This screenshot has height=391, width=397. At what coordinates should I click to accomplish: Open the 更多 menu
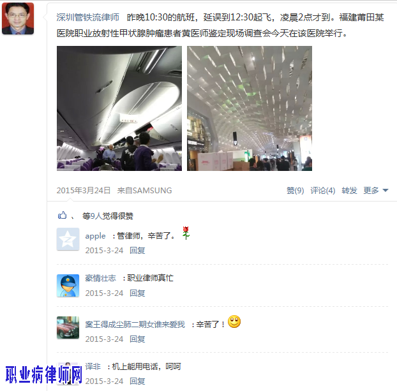coord(371,190)
